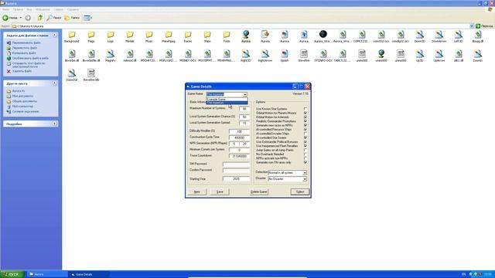Select the Splash image file

pos(285,56)
